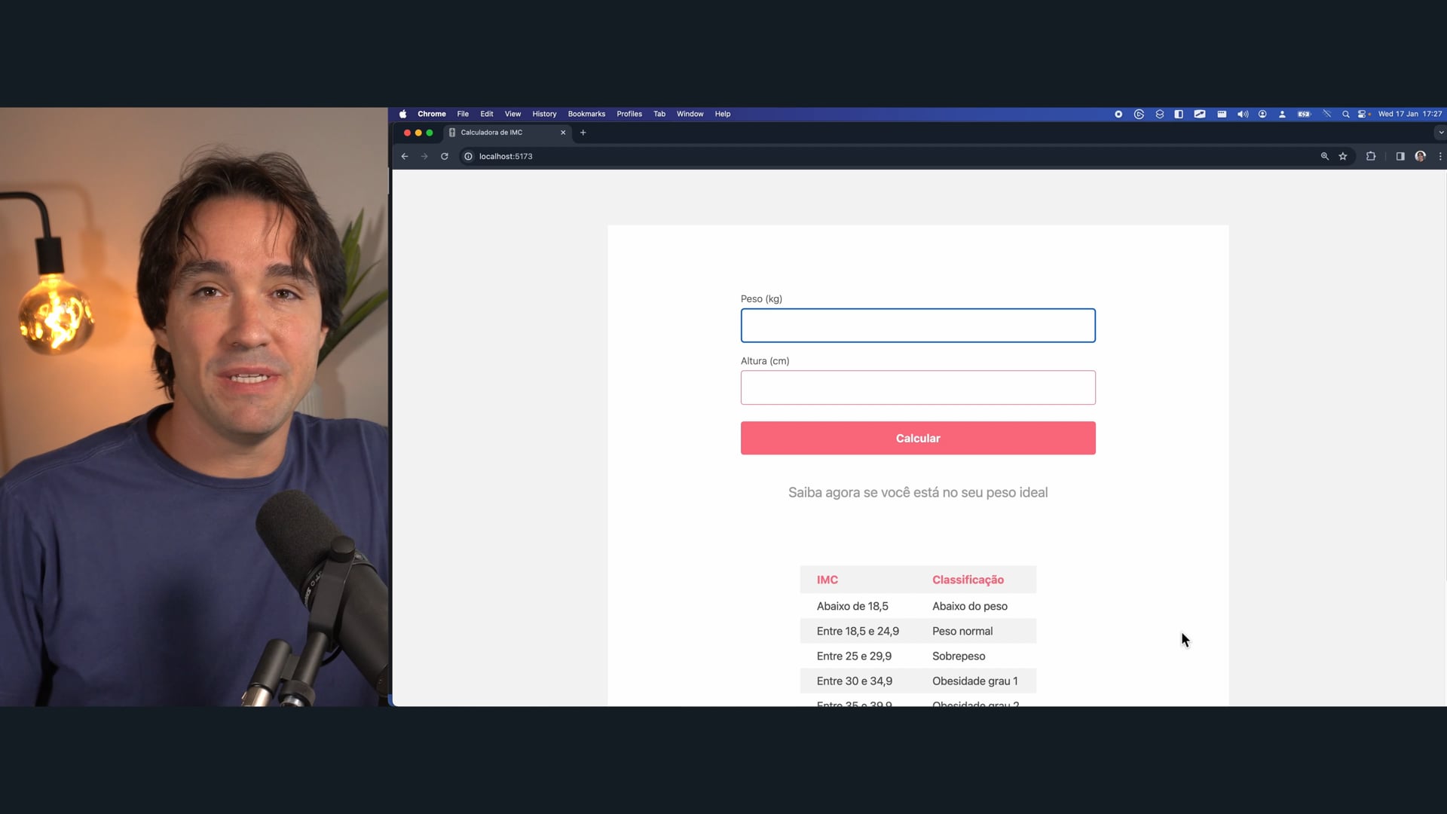Screen dimensions: 1447x814
Task: Open the volume control in the menu bar
Action: point(1242,114)
